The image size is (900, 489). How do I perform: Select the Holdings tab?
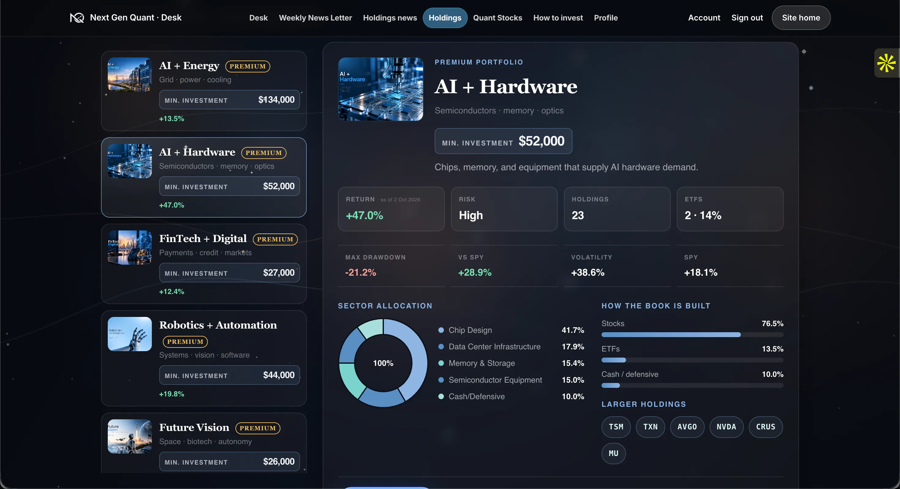(445, 17)
